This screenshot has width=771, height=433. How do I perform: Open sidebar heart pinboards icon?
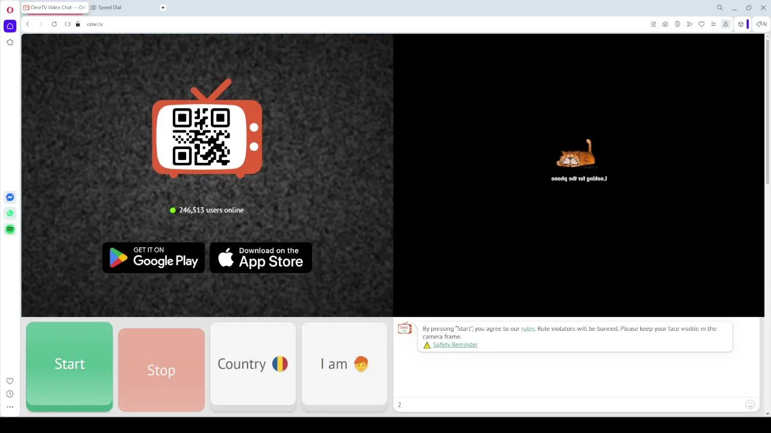tap(10, 381)
